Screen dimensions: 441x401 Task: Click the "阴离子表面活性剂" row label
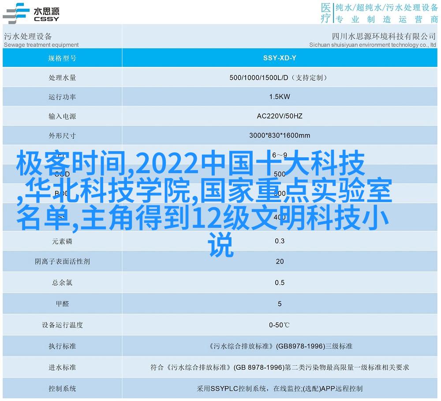[x=62, y=262]
